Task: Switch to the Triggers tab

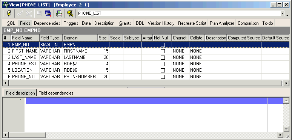Action: [71, 23]
